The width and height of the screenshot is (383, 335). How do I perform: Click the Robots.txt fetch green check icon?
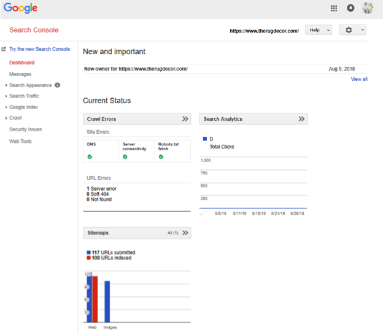point(161,156)
